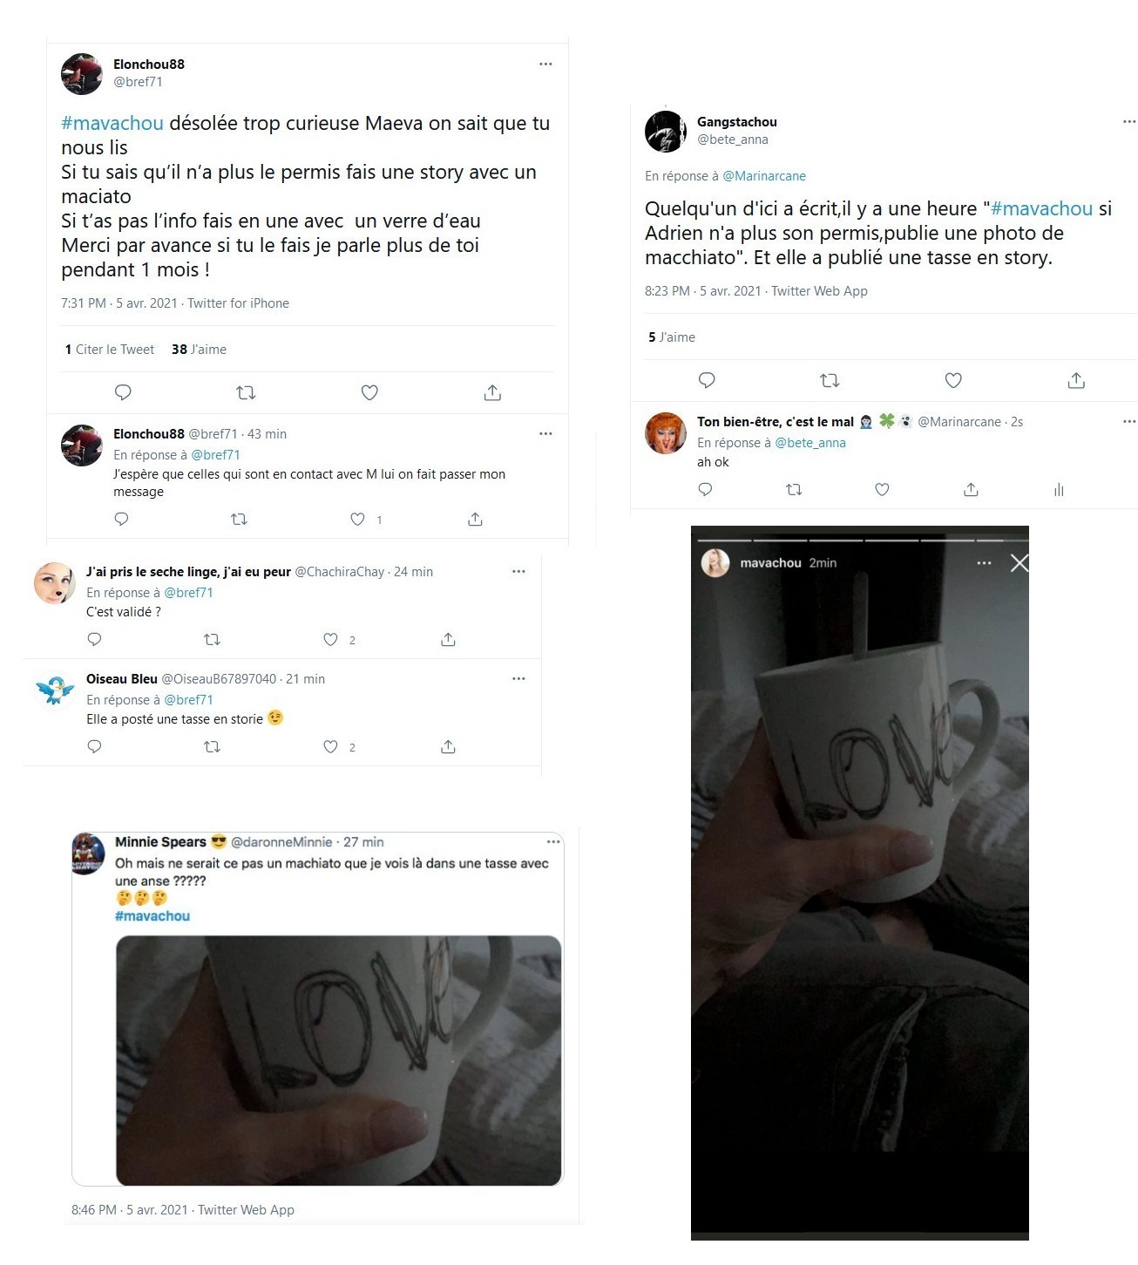Open more options on Elonchou88's main tweet
This screenshot has width=1138, height=1265.
coord(545,64)
